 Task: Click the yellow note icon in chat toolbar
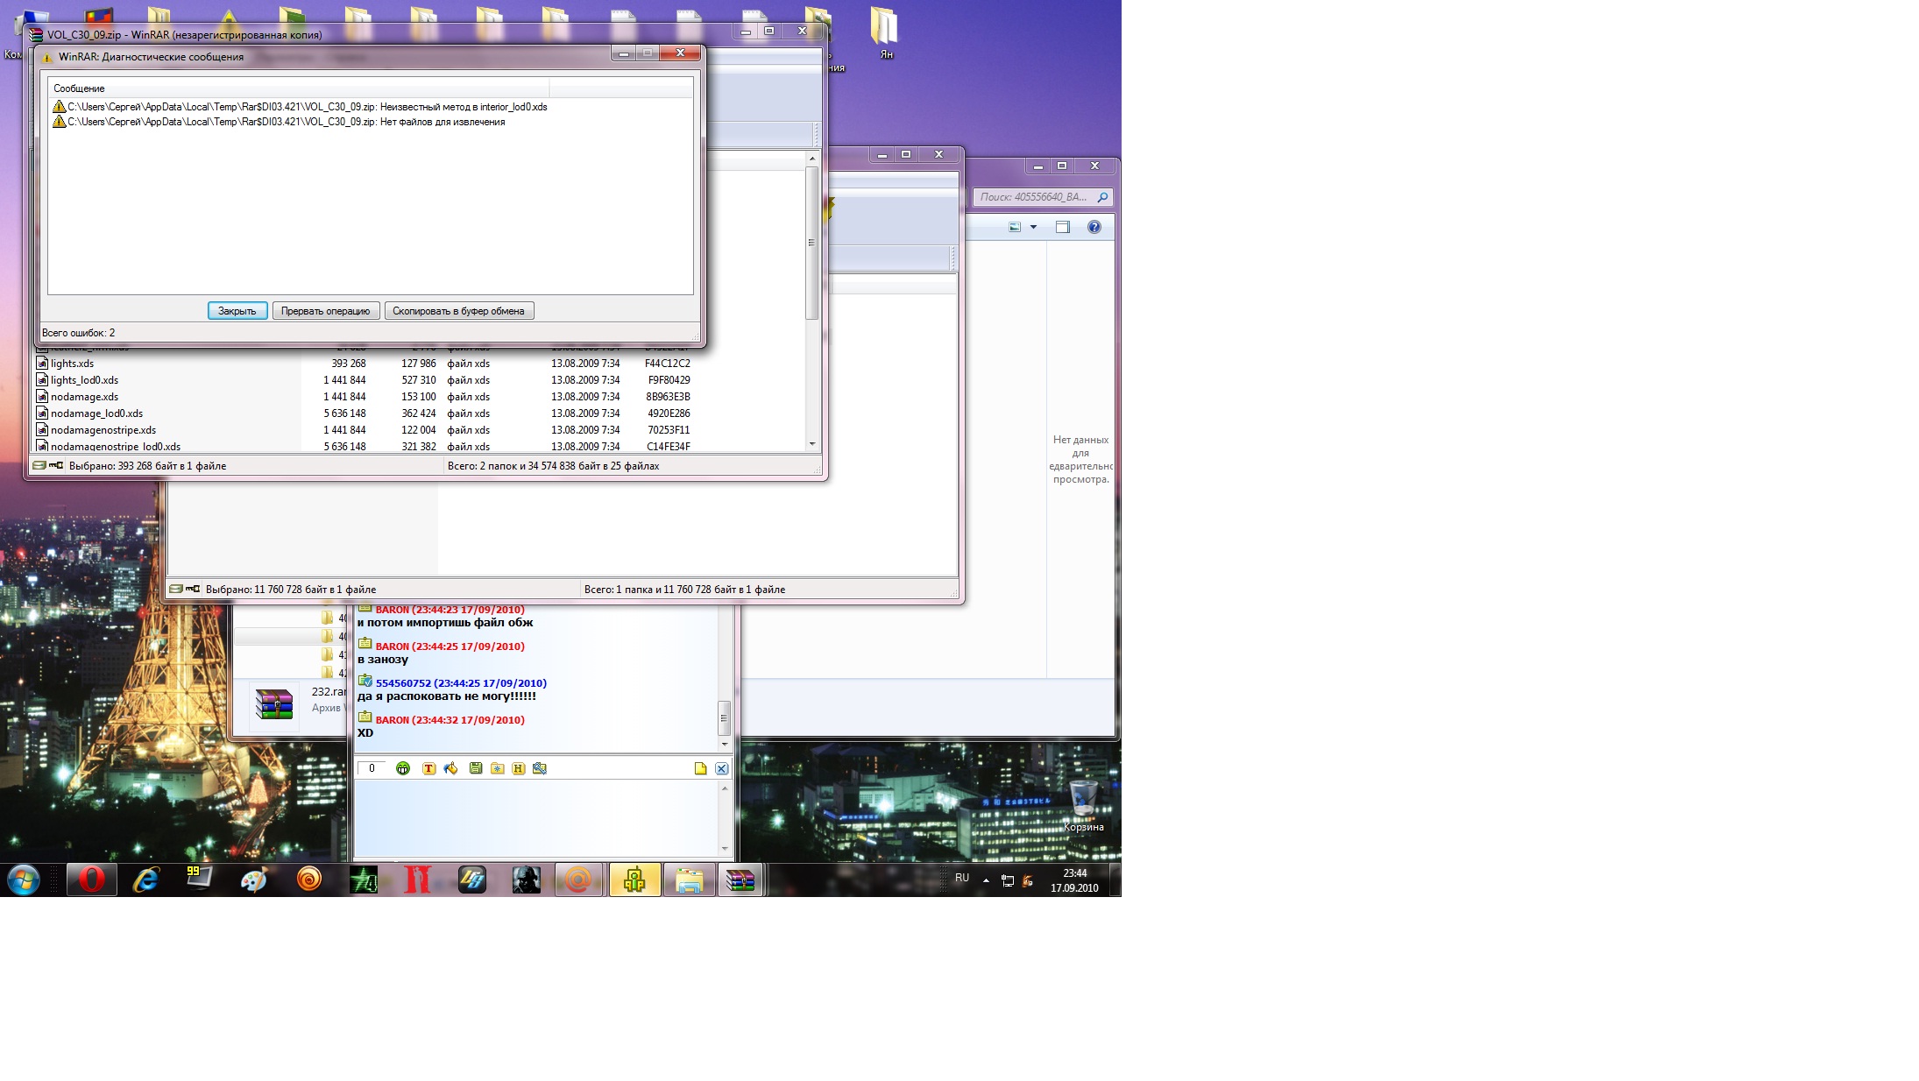[700, 768]
